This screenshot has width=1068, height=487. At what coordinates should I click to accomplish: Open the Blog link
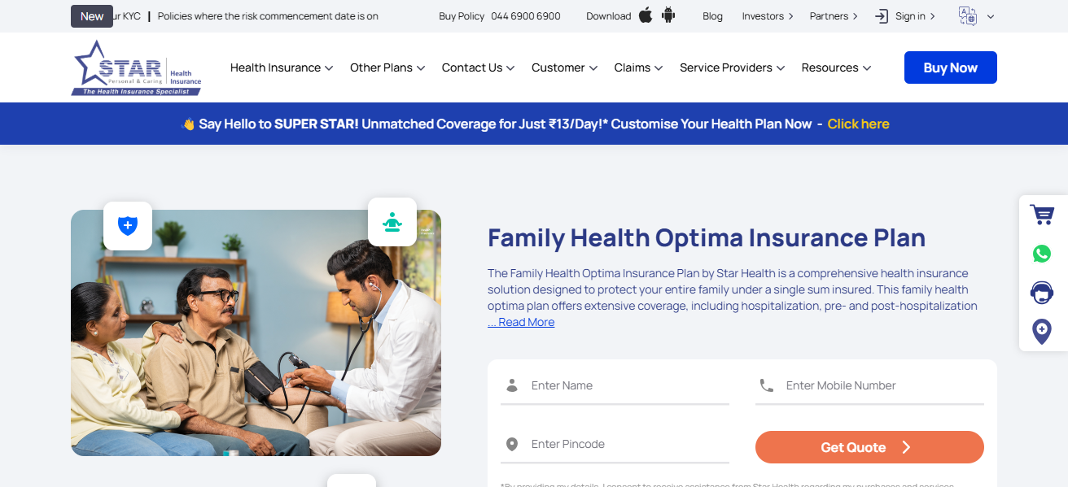[712, 16]
